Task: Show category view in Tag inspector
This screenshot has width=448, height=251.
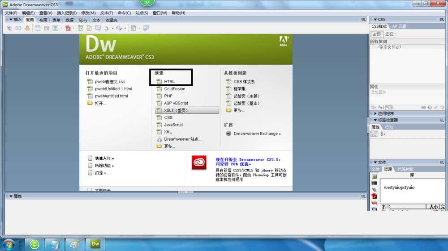Action: (374, 134)
